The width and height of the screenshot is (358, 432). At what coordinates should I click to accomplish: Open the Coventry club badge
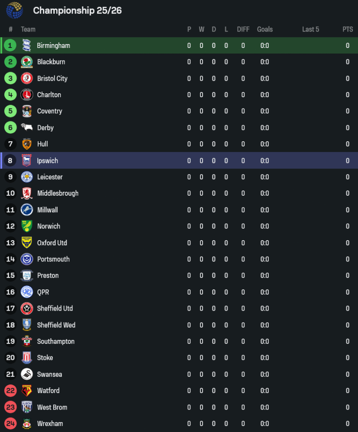(x=27, y=111)
